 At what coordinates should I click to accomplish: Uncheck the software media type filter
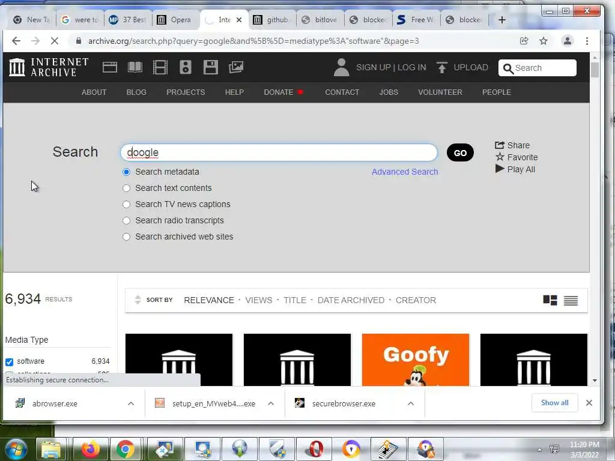[x=10, y=362]
